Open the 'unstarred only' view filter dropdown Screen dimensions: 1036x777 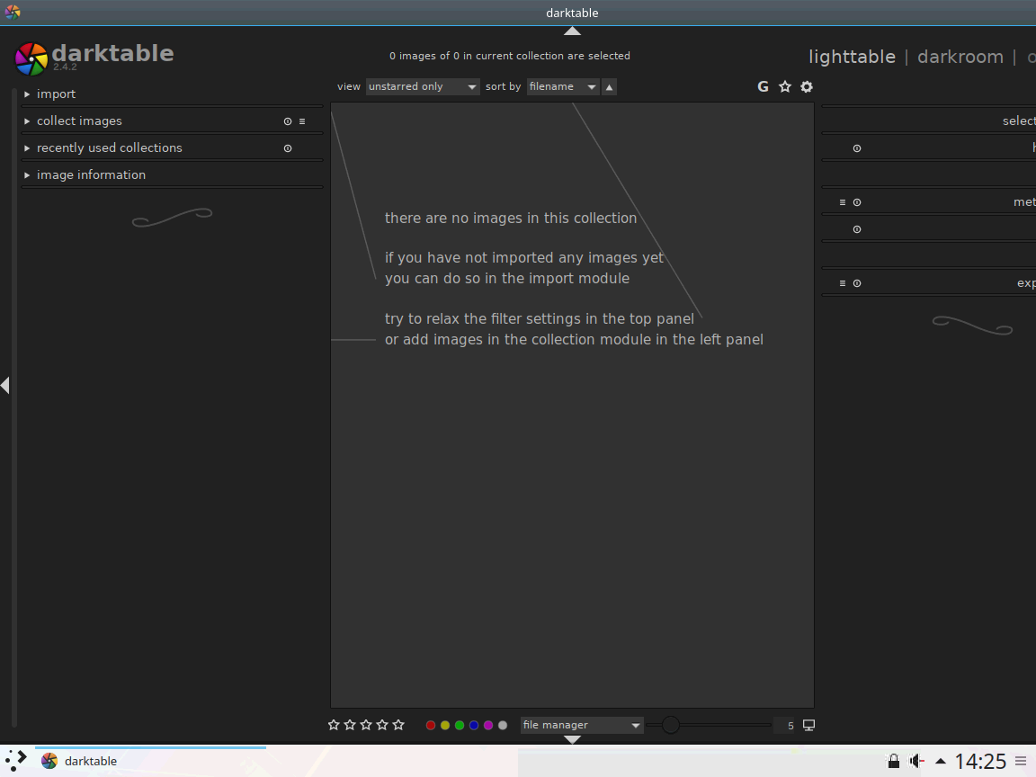(x=422, y=86)
